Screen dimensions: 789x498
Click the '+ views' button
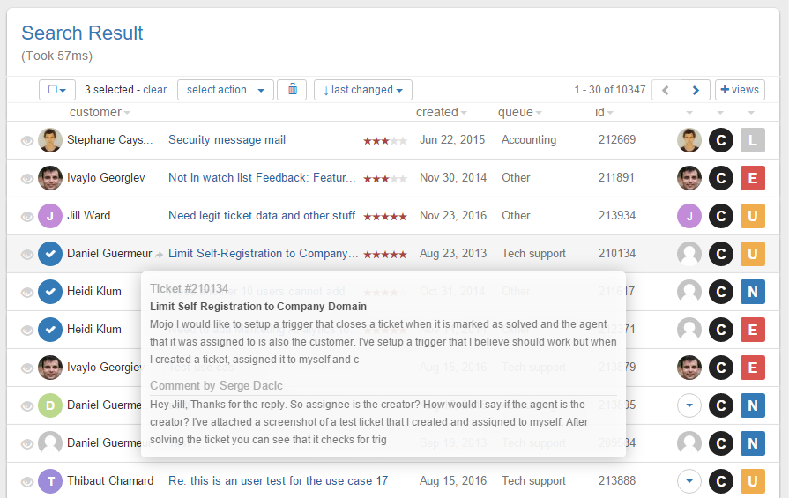tap(740, 90)
